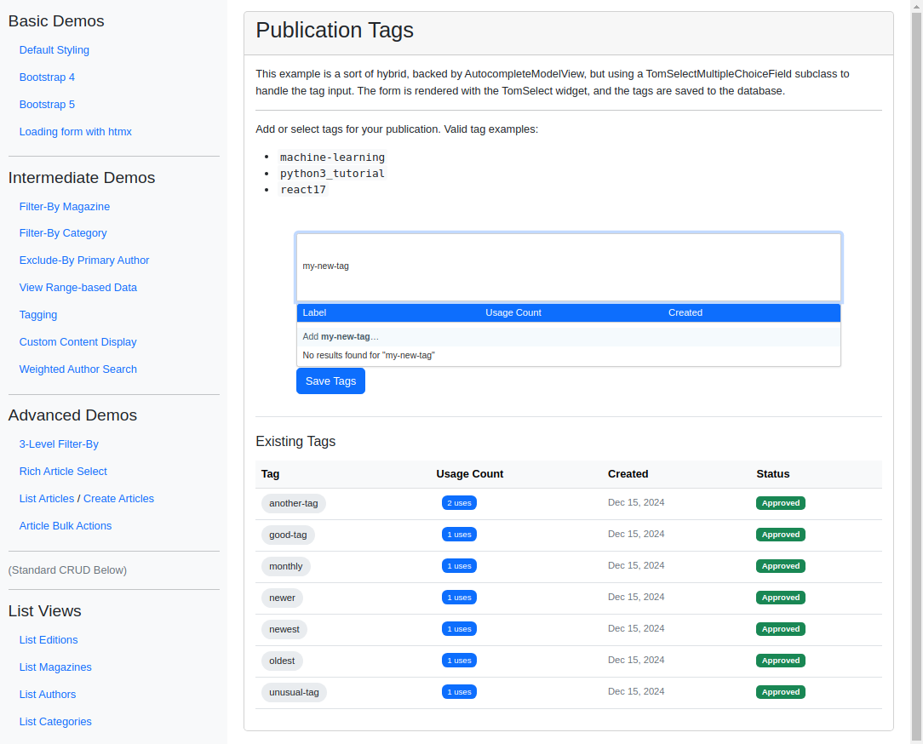The image size is (923, 744).
Task: Click the Save Tags button
Action: pyautogui.click(x=330, y=381)
